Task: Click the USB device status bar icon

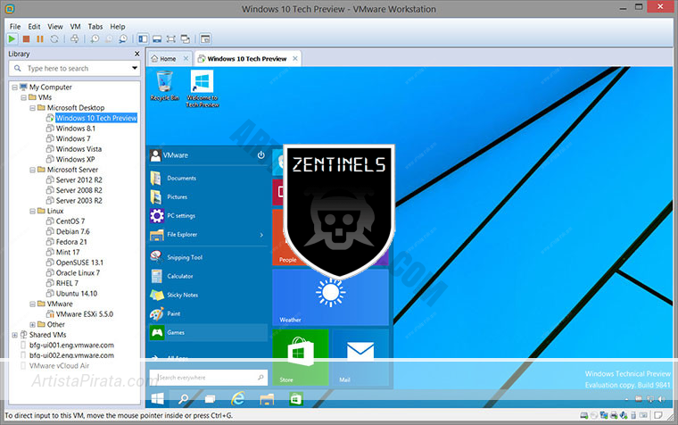Action: coord(633,415)
